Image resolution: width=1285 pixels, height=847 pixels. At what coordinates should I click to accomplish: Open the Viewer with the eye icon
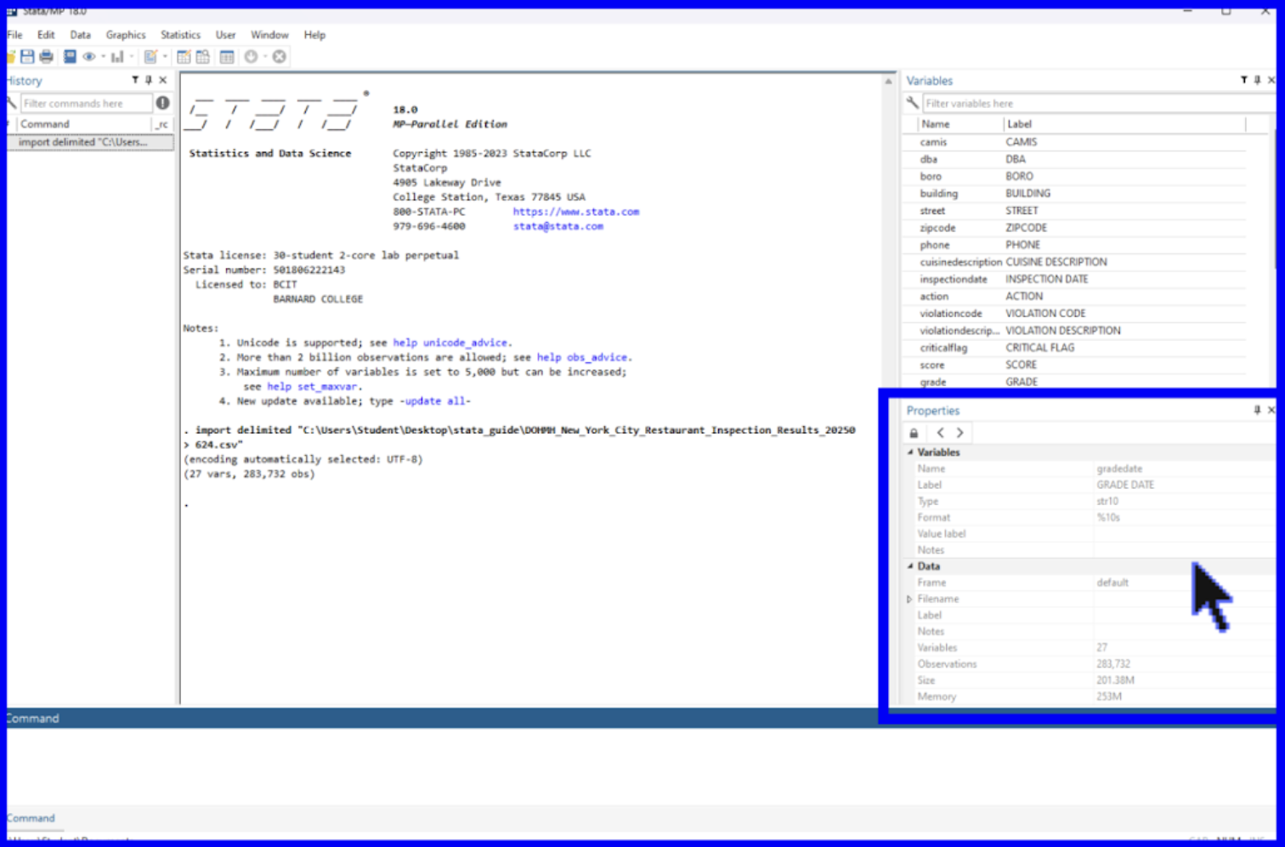coord(88,57)
